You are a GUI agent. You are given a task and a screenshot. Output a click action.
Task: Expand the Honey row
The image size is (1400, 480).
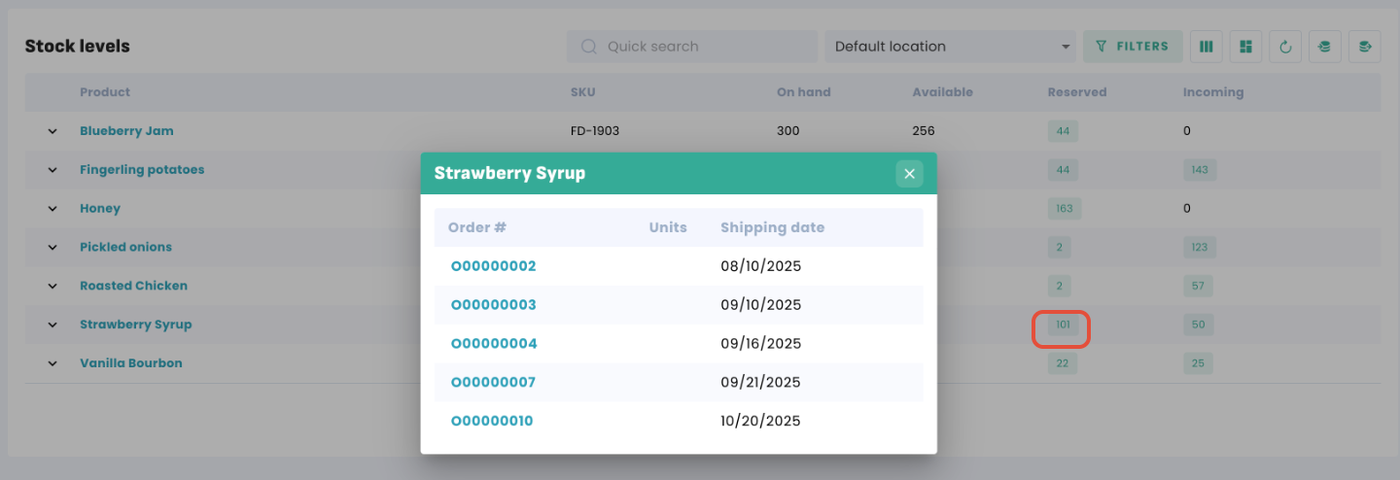pos(52,209)
